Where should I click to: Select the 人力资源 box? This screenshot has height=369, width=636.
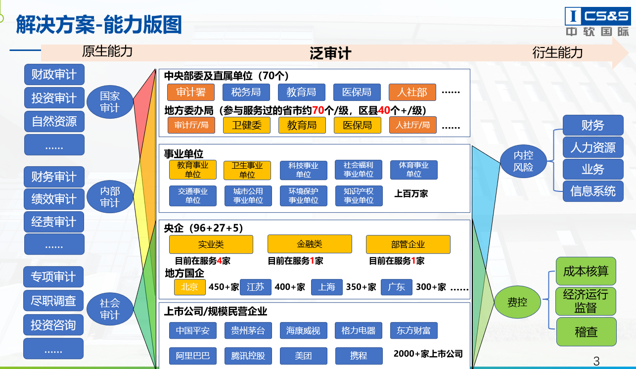point(593,147)
